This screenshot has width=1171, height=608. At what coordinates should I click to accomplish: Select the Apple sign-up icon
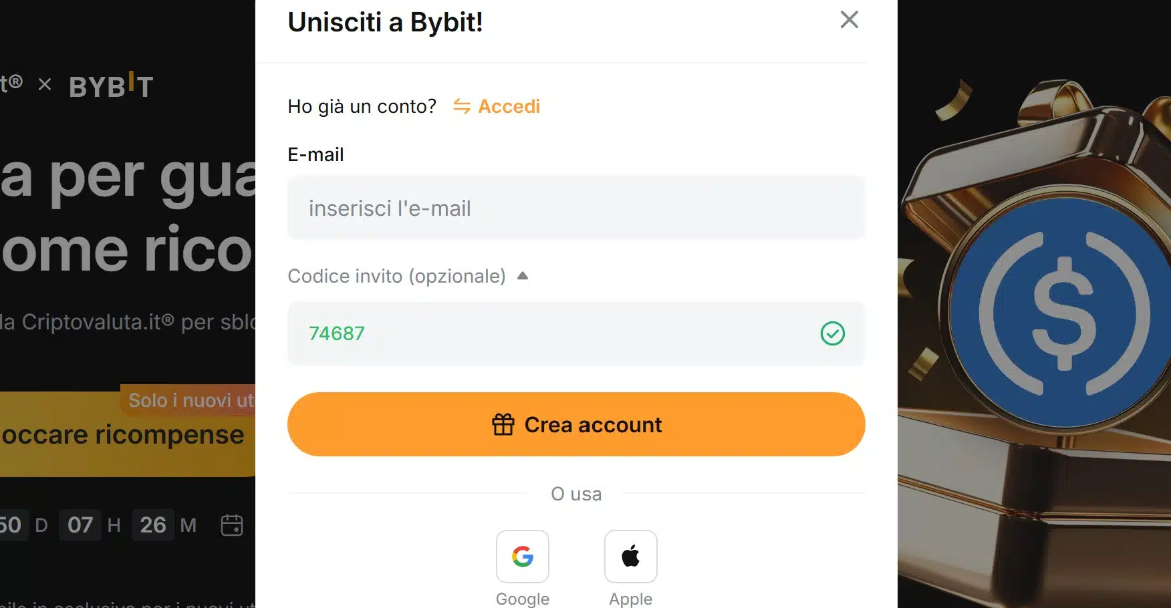630,557
